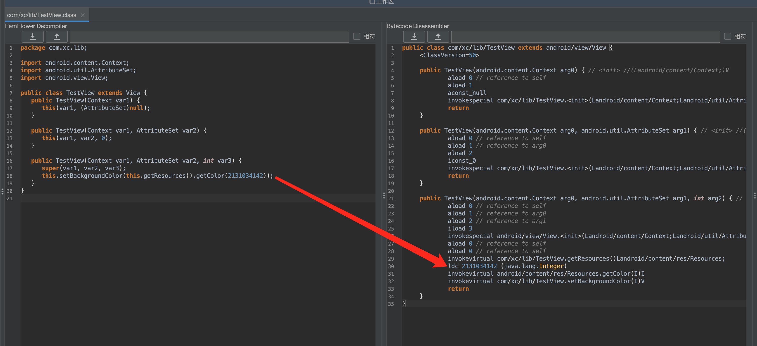Viewport: 757px width, 346px height.
Task: Click FernFlower search-next down arrow button
Action: [x=32, y=36]
